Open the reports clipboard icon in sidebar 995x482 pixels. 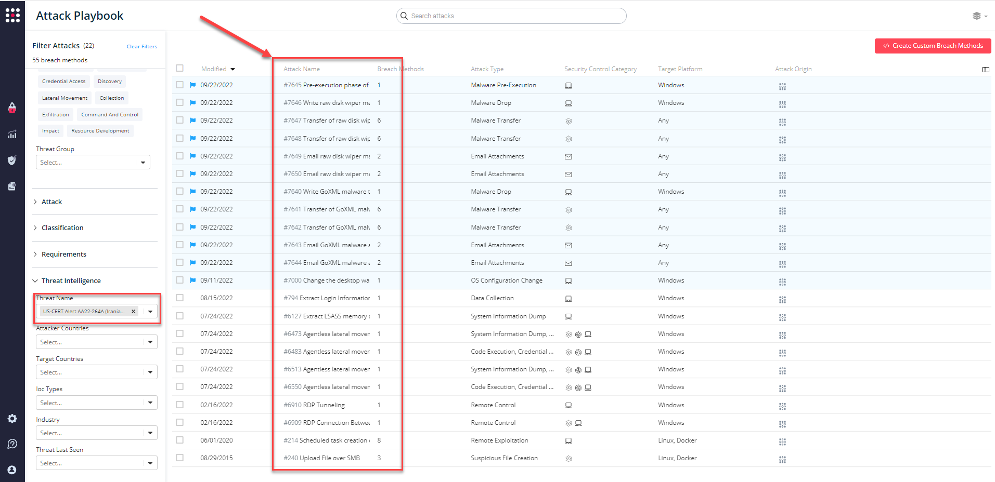[12, 186]
